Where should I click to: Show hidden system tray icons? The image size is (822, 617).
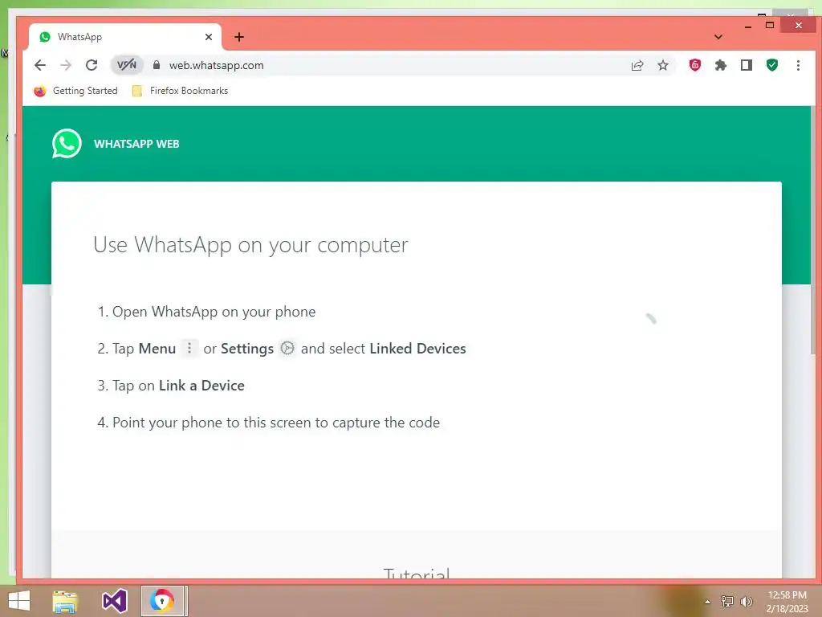[707, 601]
